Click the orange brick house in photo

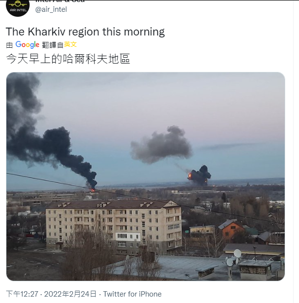click(231, 230)
